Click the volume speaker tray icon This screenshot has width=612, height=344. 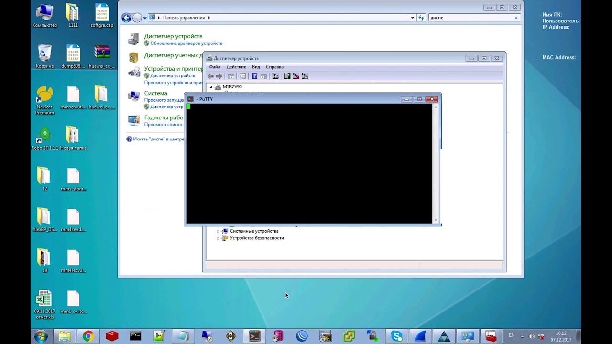[532, 336]
